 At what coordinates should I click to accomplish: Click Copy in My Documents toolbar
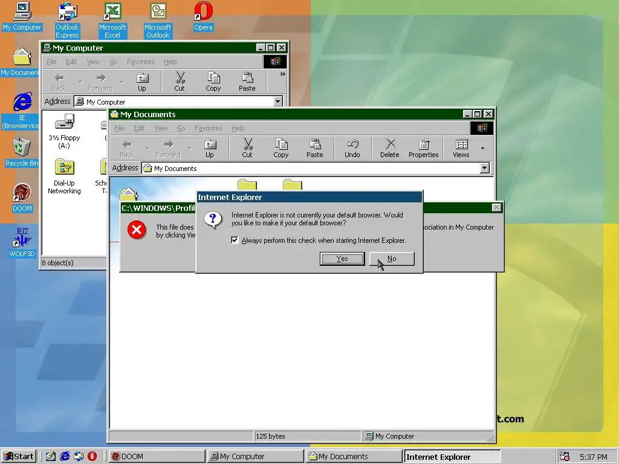pos(280,149)
